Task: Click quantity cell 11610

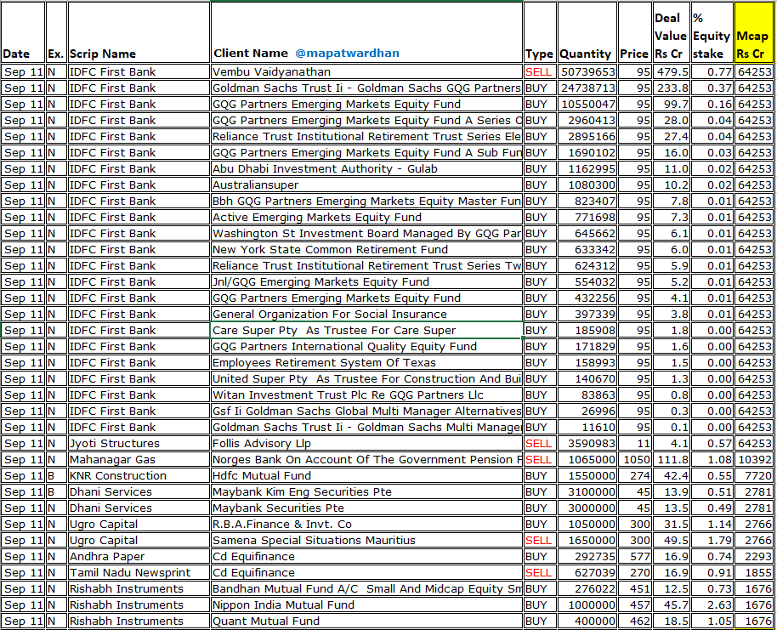Action: (587, 428)
